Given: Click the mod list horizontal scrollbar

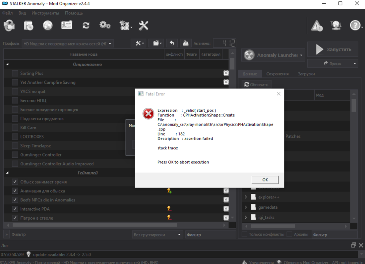Looking at the screenshot, I should 109,225.
